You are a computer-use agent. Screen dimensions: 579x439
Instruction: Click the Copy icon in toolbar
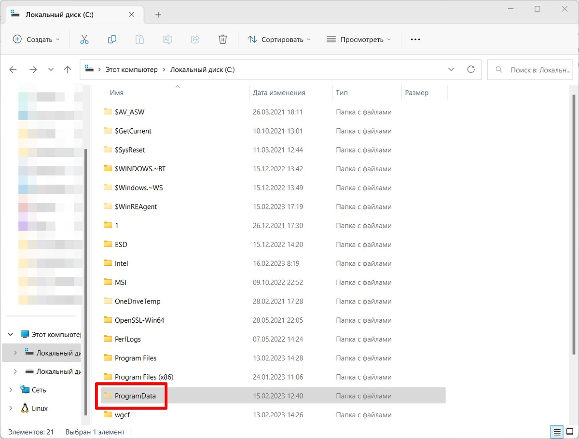[x=112, y=40]
